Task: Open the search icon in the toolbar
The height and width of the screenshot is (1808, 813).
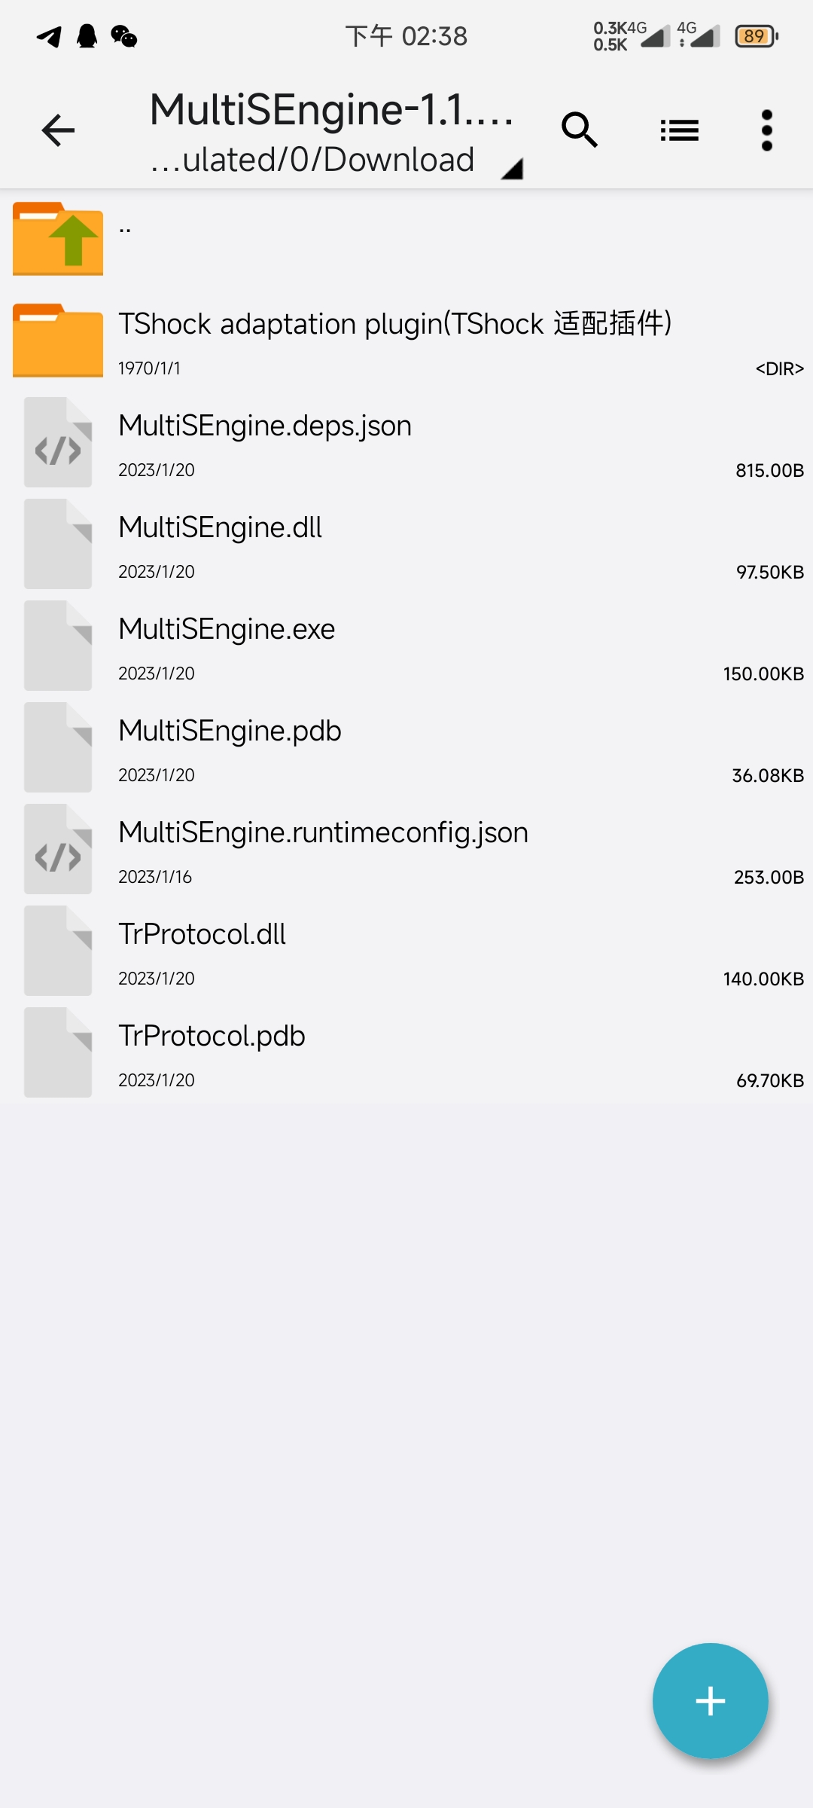Action: coord(580,130)
